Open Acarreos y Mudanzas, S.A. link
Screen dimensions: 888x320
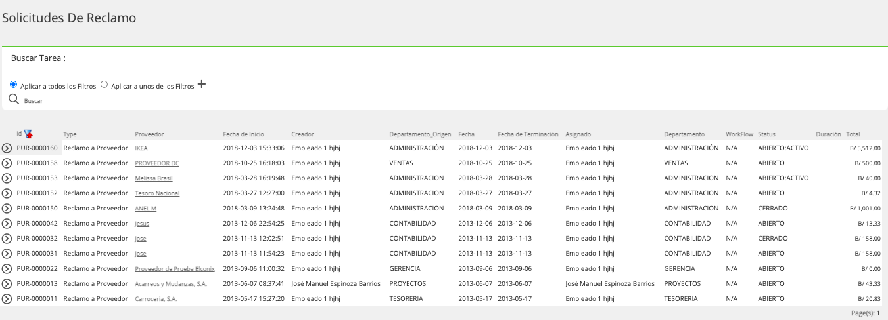171,284
